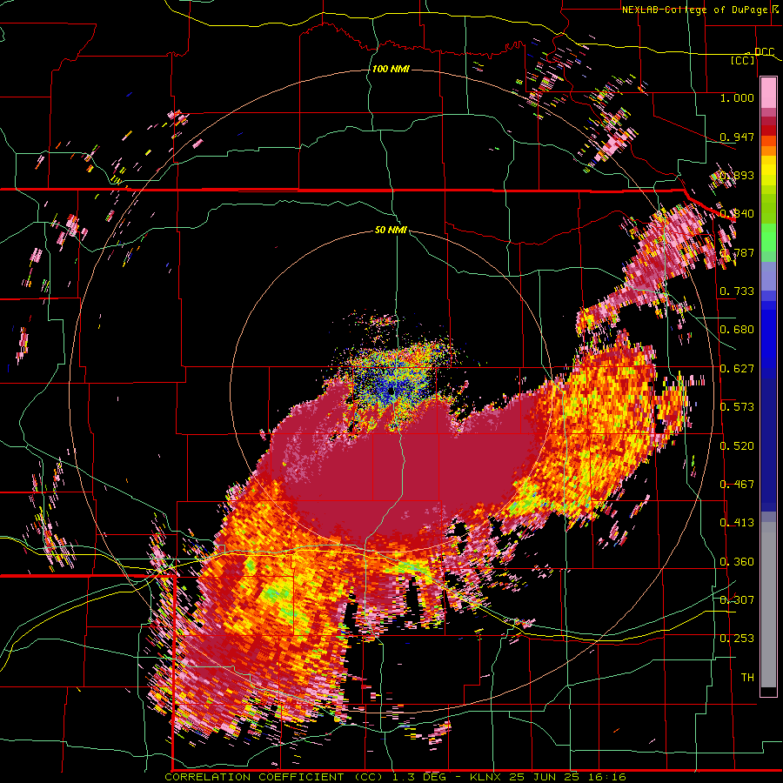Click the 50 NMI range ring label
Viewport: 783px width, 783px height.
click(x=391, y=231)
